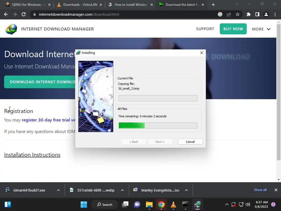Click the INTERNET DOWNLOAD MANAGER site title
281x211 pixels.
[58, 29]
